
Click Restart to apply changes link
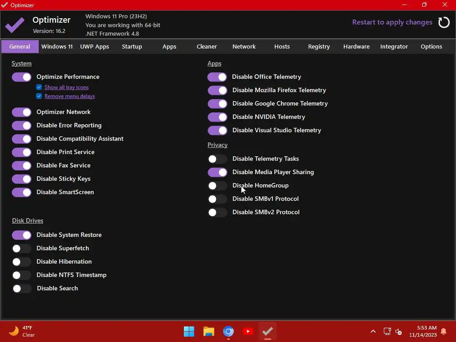[x=392, y=22]
